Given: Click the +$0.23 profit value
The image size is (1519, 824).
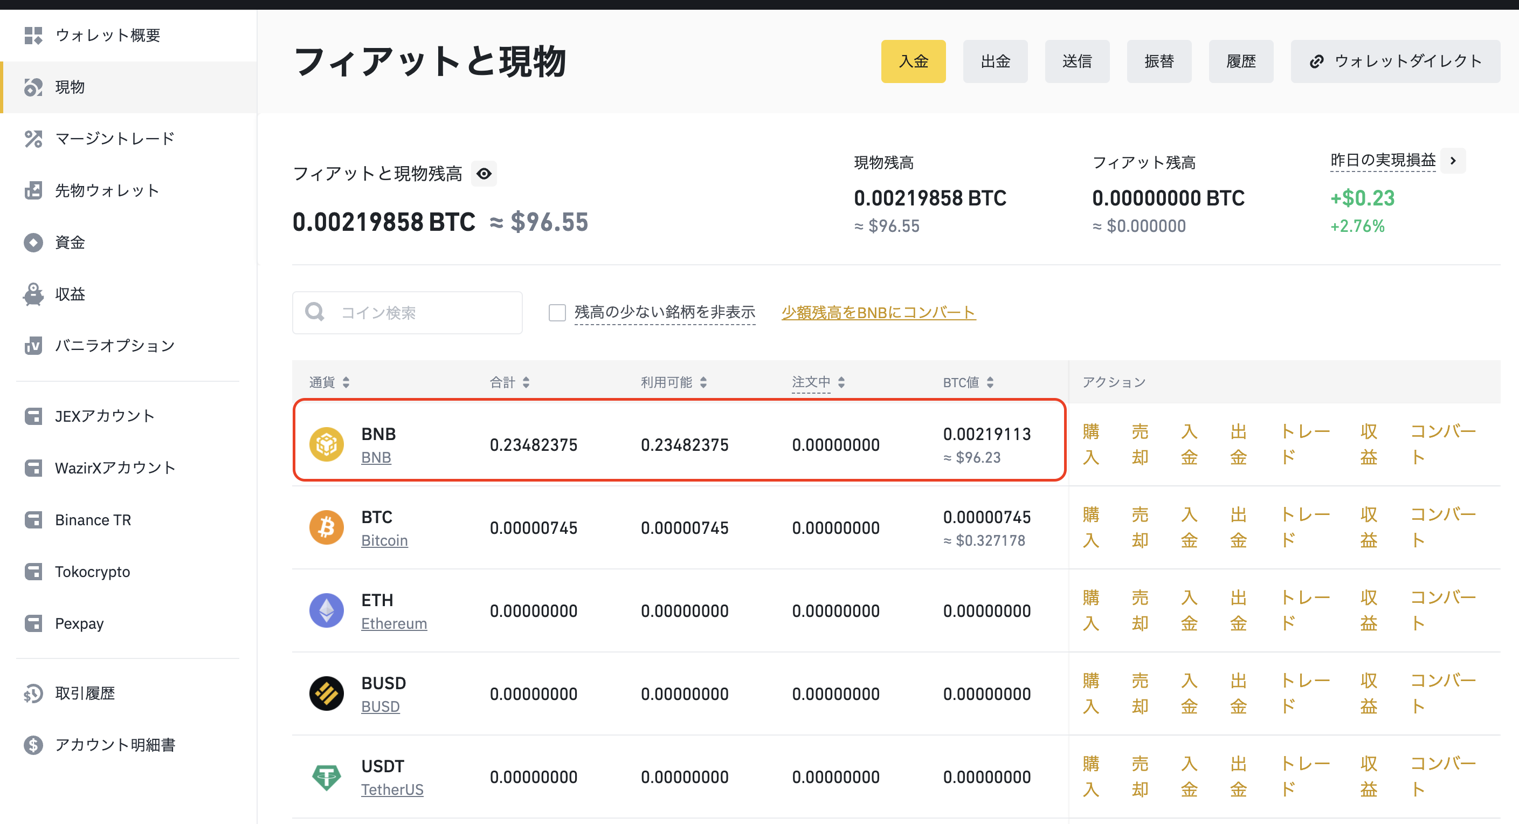Looking at the screenshot, I should 1362,198.
